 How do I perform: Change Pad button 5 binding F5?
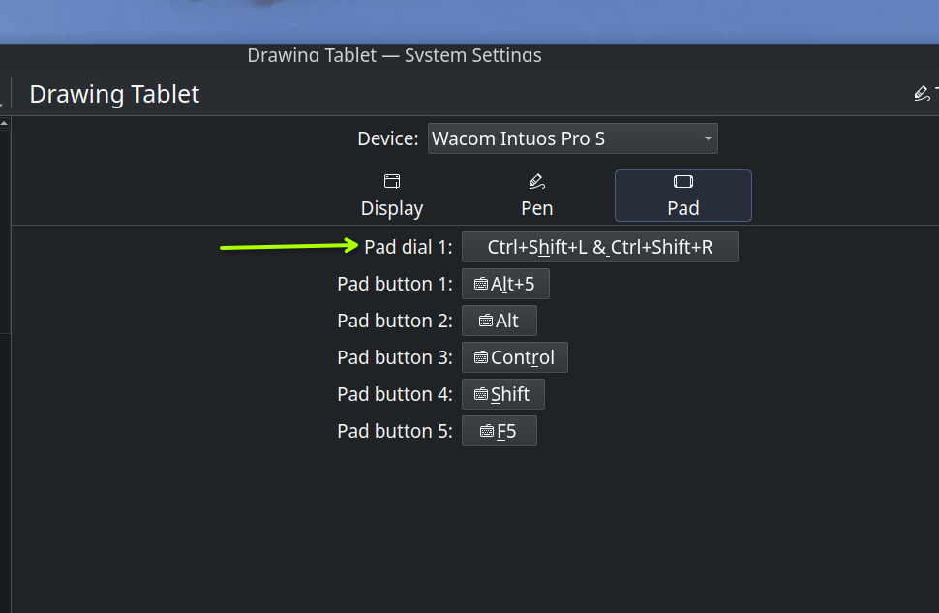[x=500, y=432]
